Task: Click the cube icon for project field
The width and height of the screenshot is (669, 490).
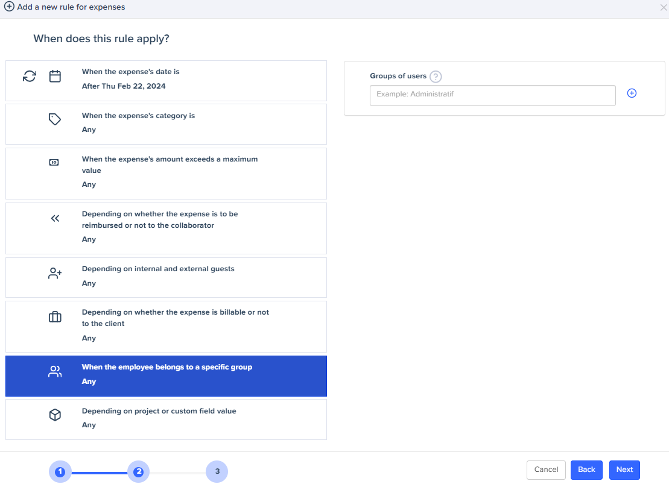Action: [55, 415]
